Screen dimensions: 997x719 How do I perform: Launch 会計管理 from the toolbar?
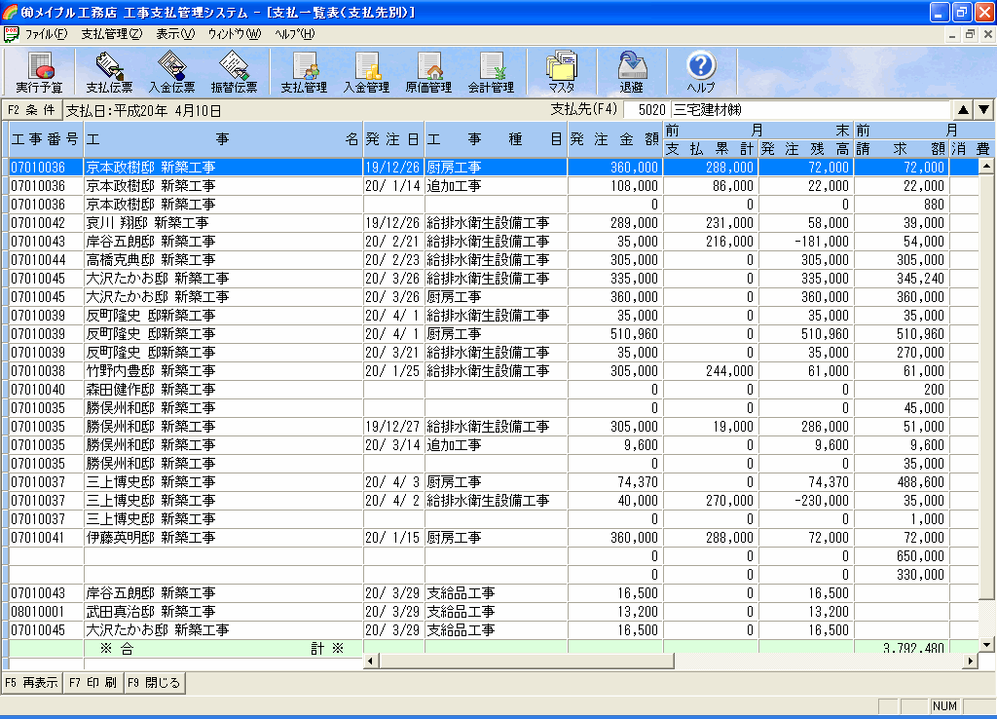[x=491, y=72]
